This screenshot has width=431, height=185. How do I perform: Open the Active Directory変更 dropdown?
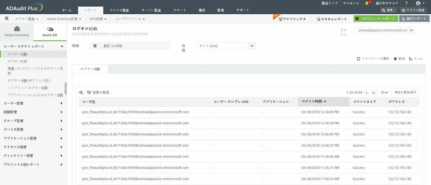pyautogui.click(x=64, y=19)
